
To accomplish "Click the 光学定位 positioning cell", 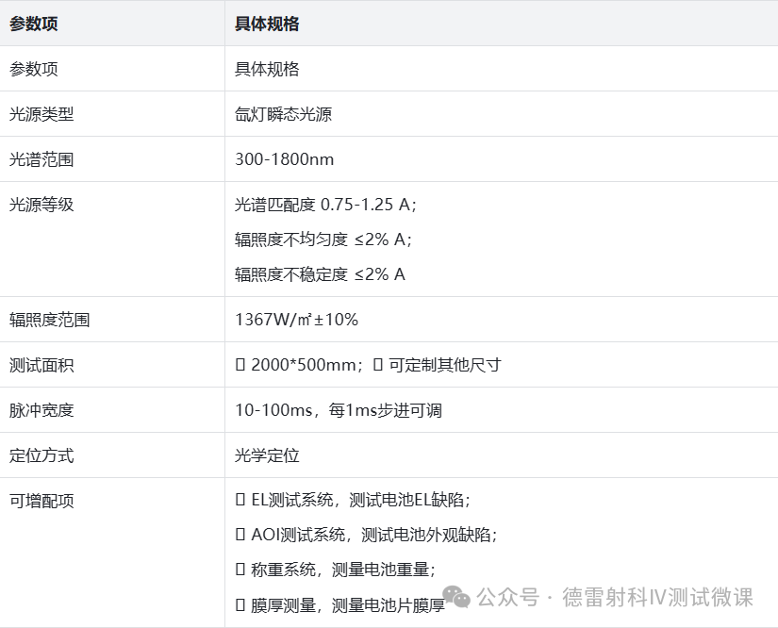I will 264,454.
